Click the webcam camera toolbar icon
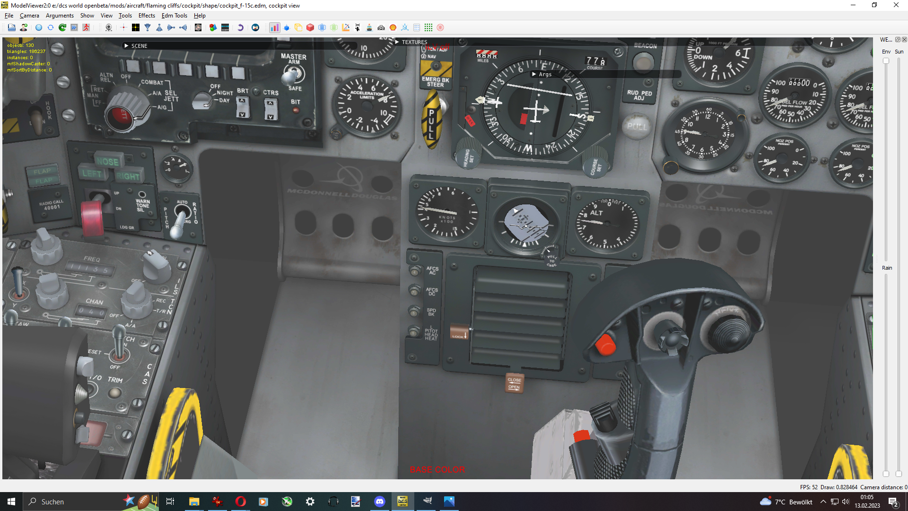Screen dimensions: 908x511 point(109,27)
